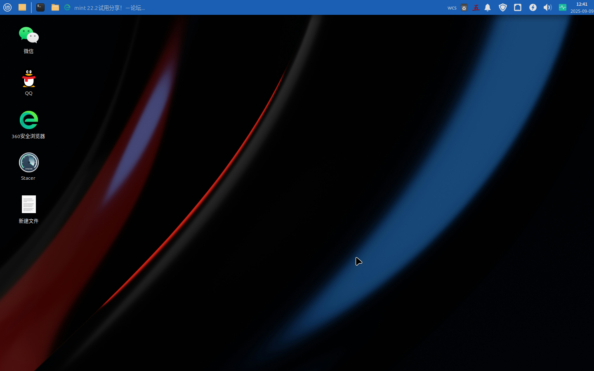Click the show desktop panel icon
594x371 pixels.
tap(22, 7)
